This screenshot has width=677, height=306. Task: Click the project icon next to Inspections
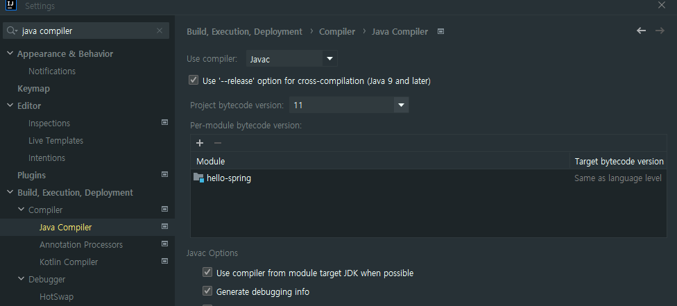[x=164, y=123]
